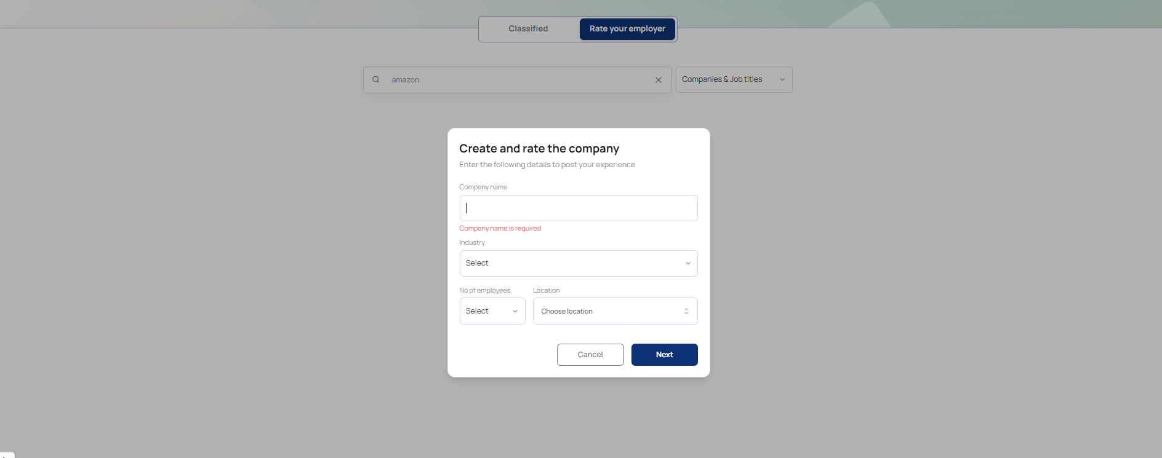Screen dimensions: 1162x458
Task: Open the No of employees Select dropdown
Action: coord(492,311)
